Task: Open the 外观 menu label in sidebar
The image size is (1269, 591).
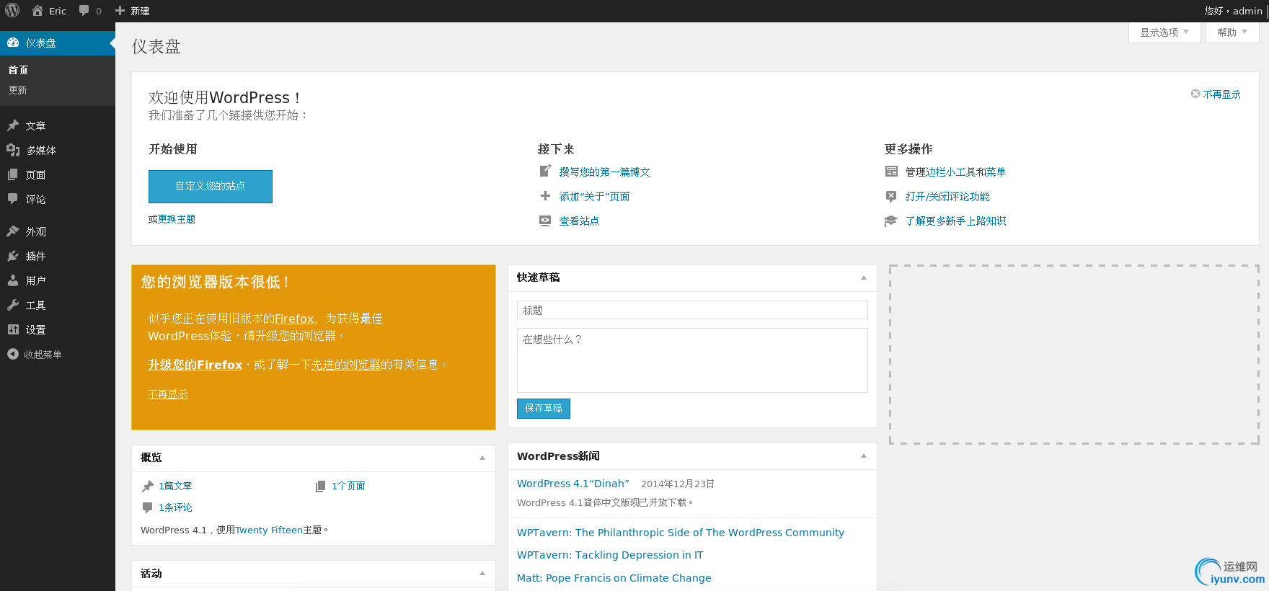Action: tap(35, 231)
